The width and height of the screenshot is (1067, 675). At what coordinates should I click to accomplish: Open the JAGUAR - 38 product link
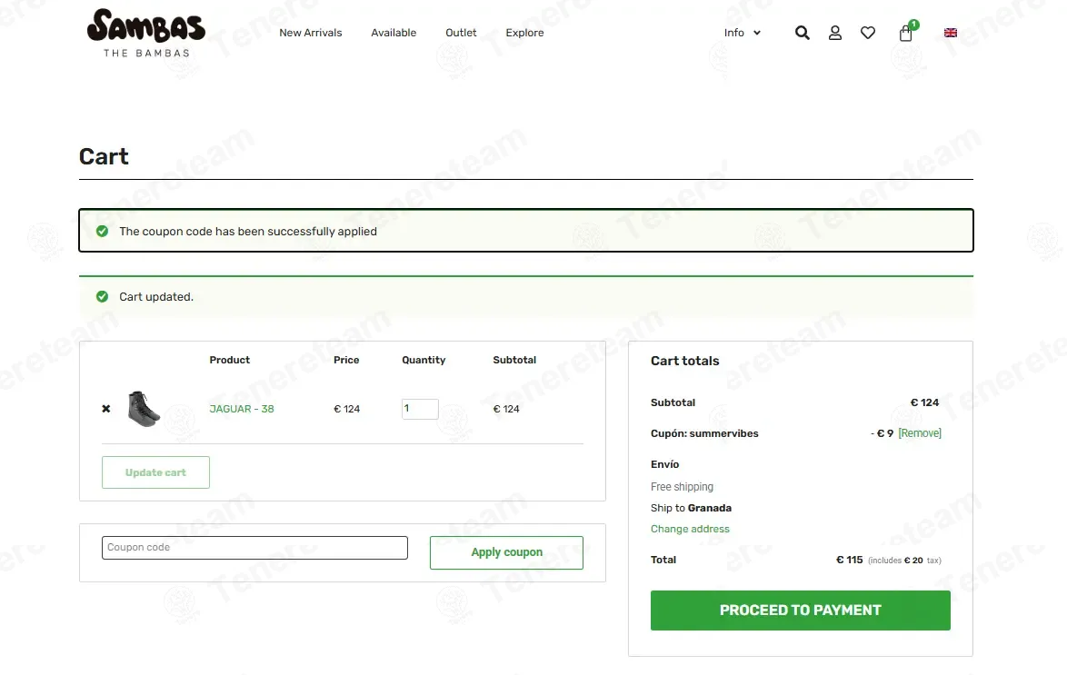coord(242,409)
